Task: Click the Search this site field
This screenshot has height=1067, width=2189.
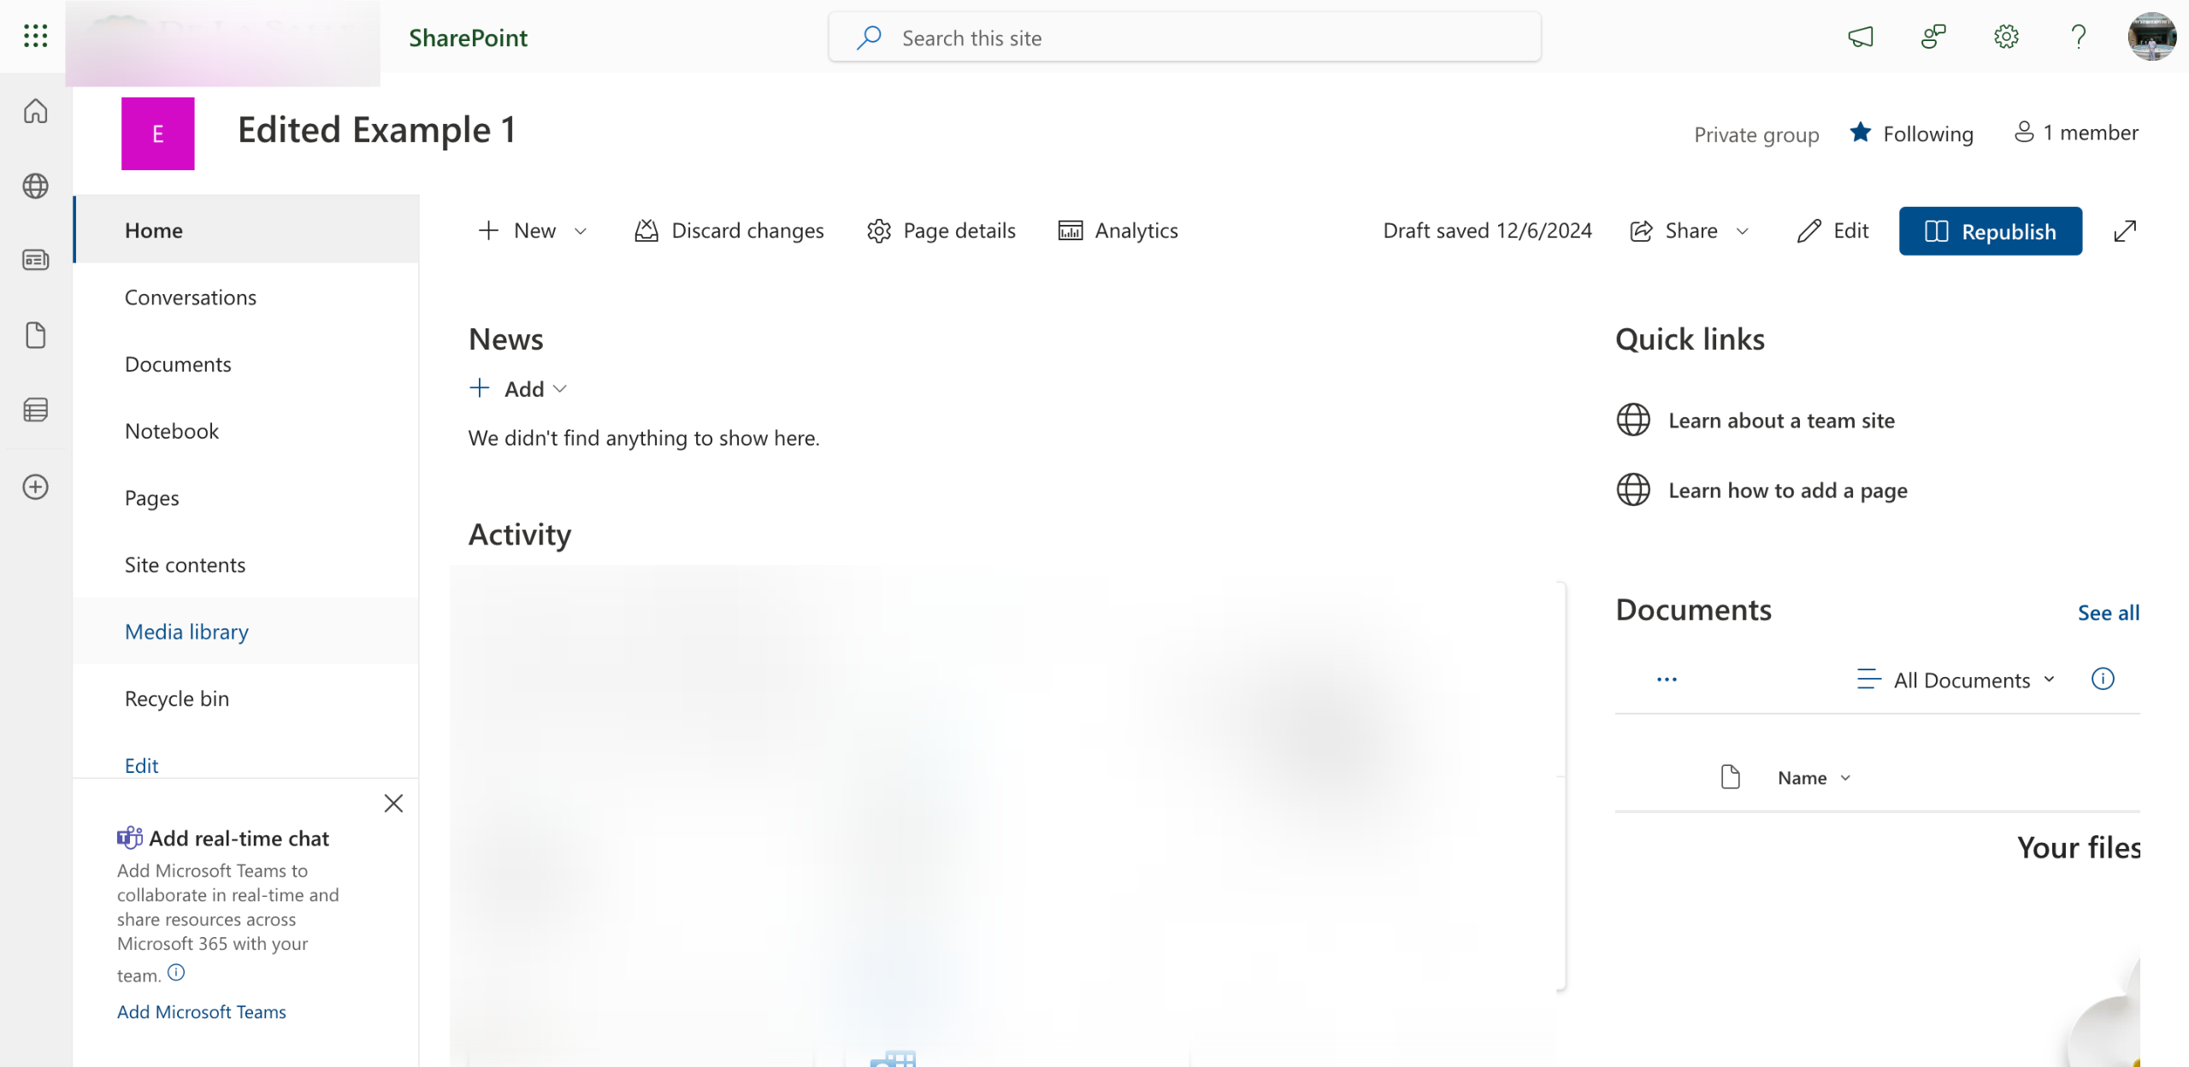Action: pyautogui.click(x=1184, y=38)
